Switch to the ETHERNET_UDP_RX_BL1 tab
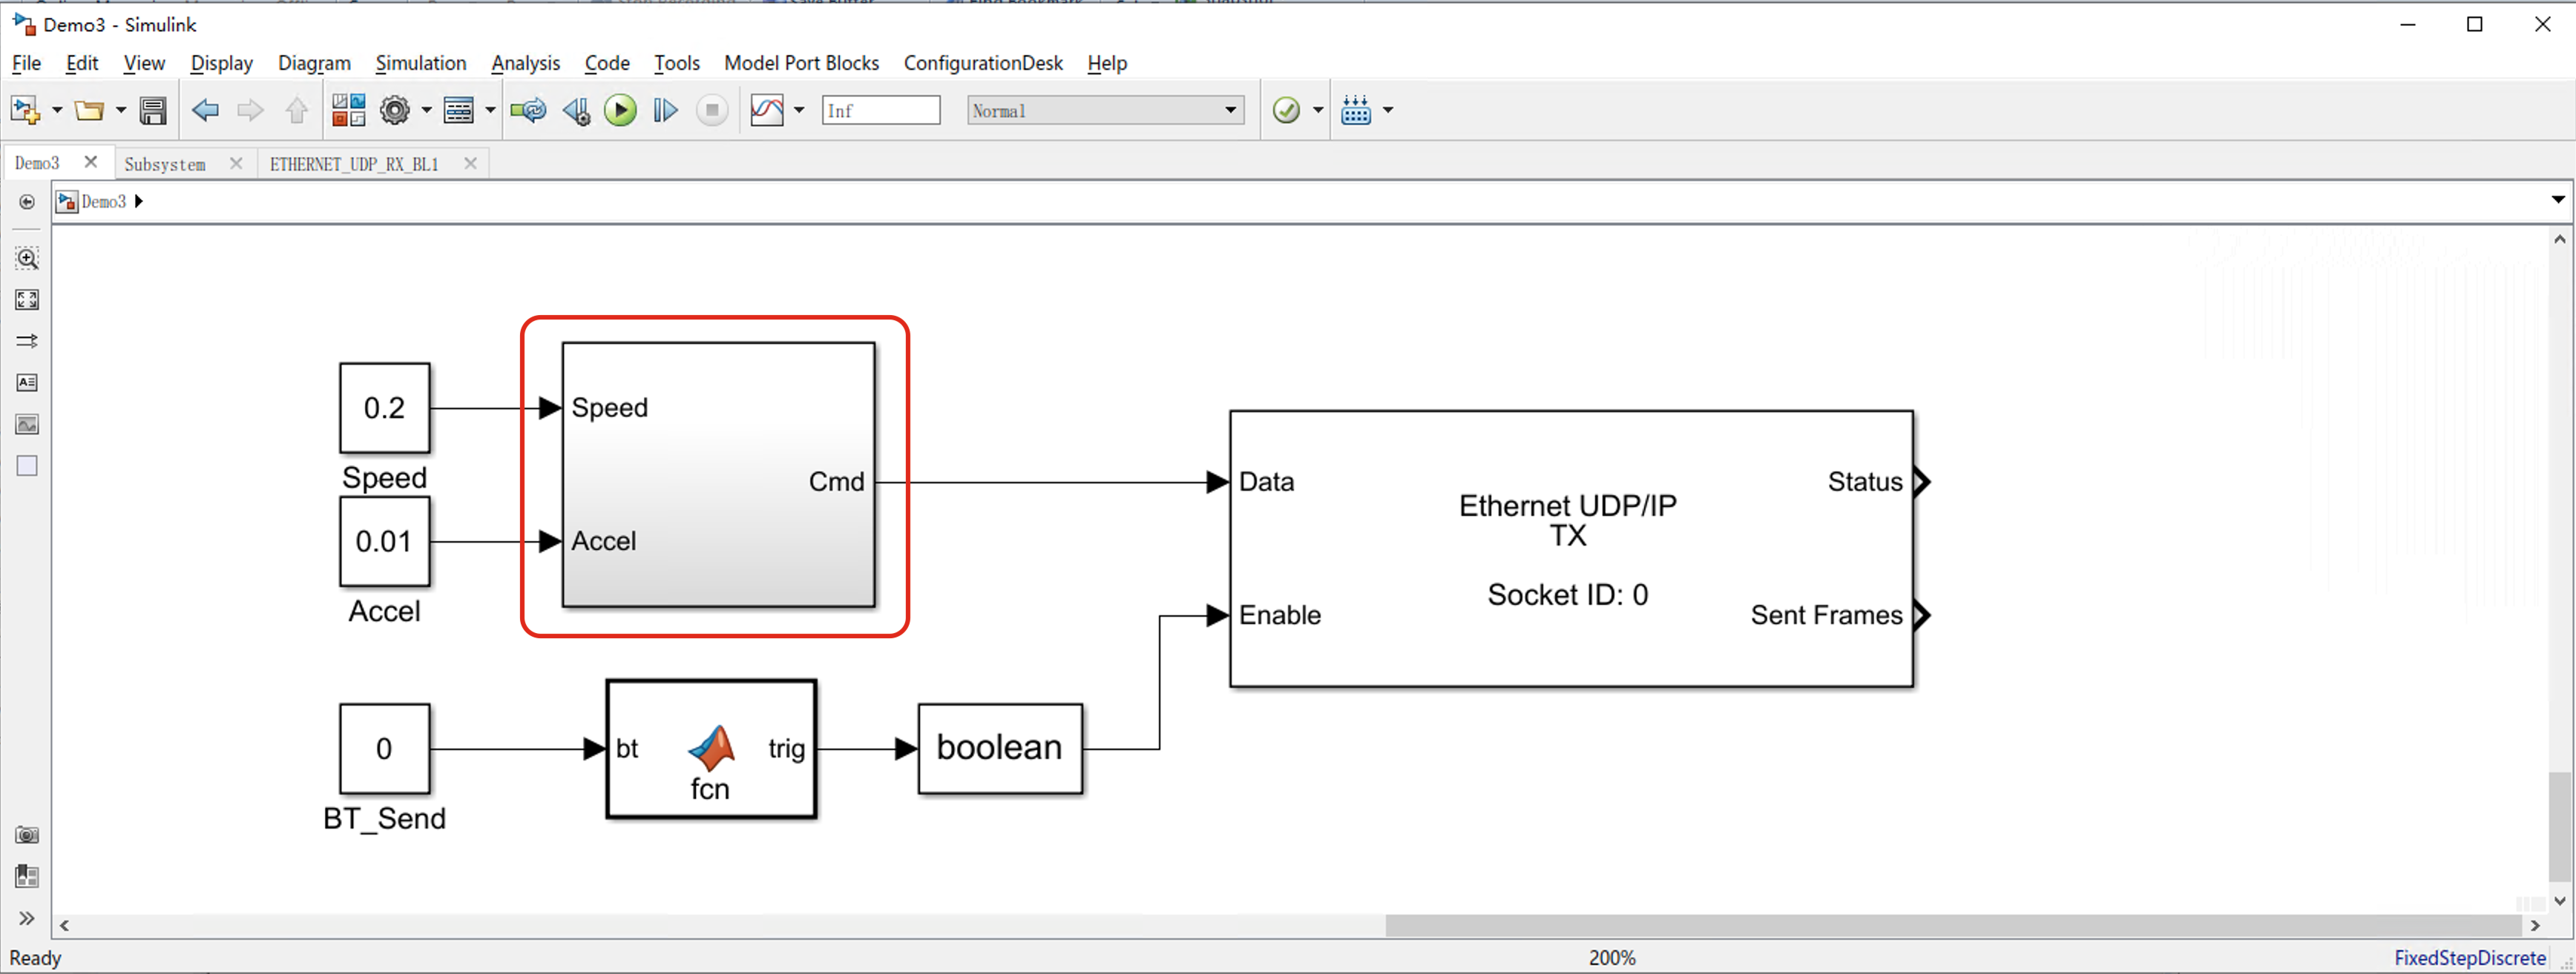This screenshot has width=2576, height=974. pos(354,164)
